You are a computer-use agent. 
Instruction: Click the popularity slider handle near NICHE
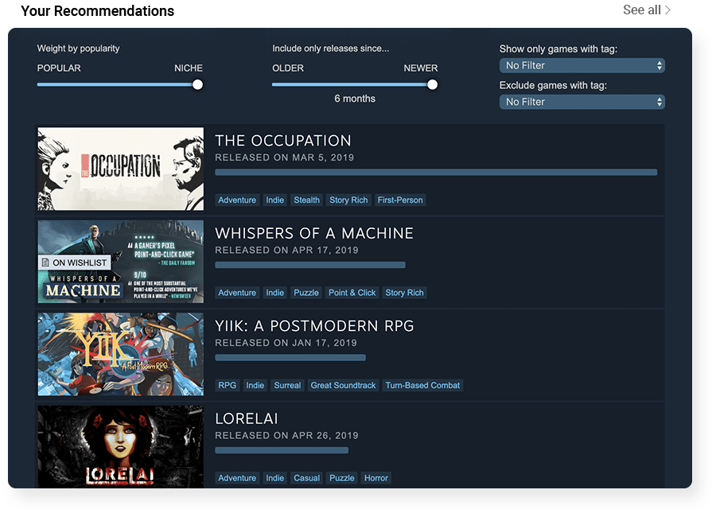(x=198, y=84)
